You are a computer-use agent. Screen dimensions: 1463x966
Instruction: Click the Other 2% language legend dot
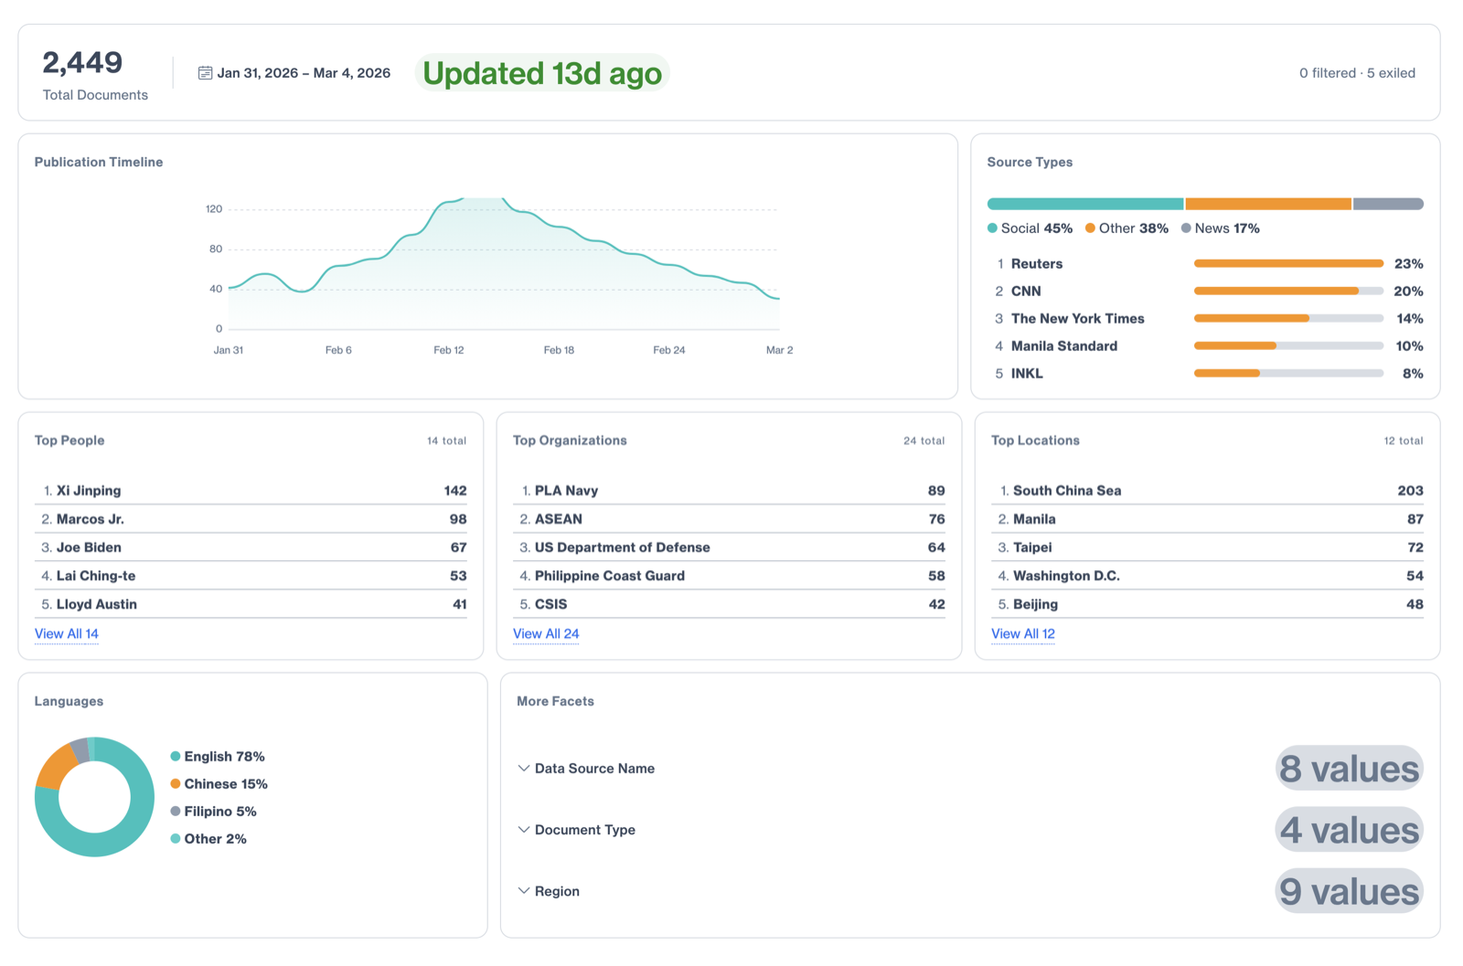175,839
